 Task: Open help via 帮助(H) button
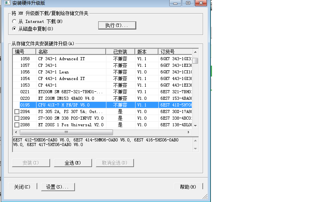coord(188,187)
